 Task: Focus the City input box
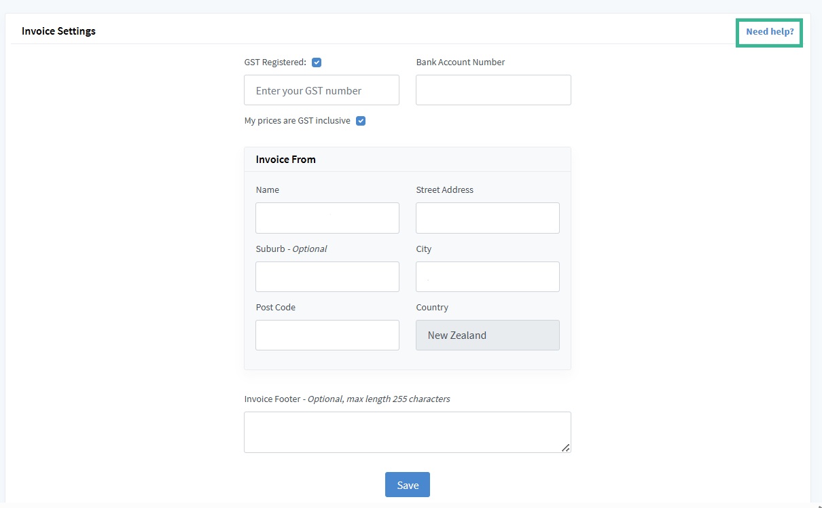488,277
